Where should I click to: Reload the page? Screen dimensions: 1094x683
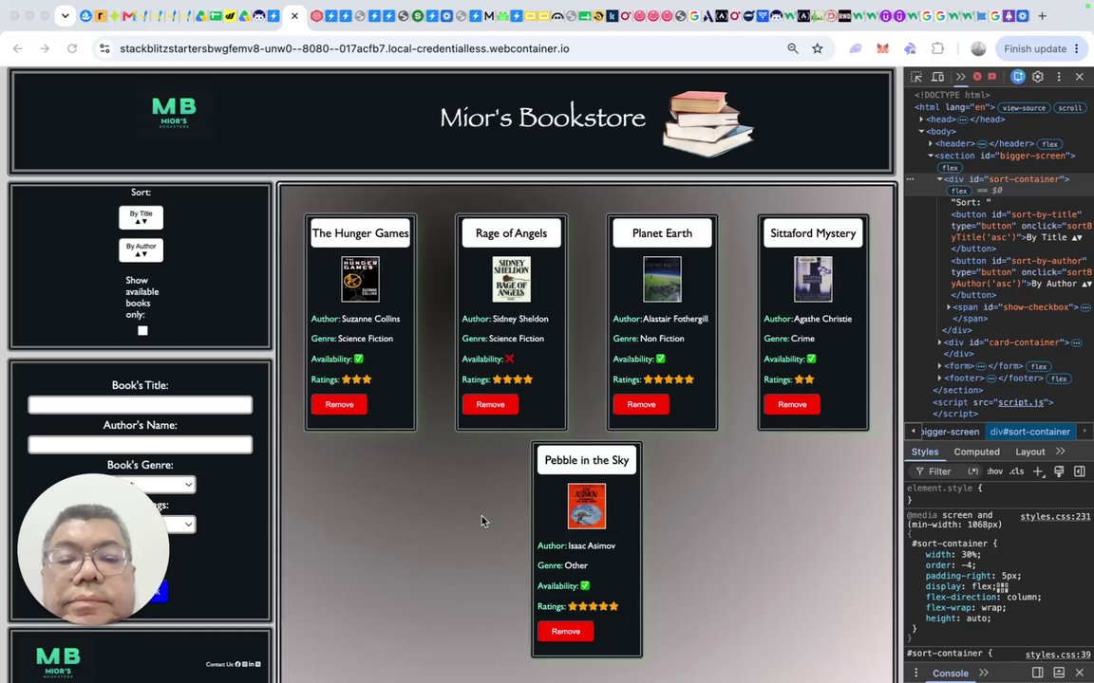(x=72, y=48)
